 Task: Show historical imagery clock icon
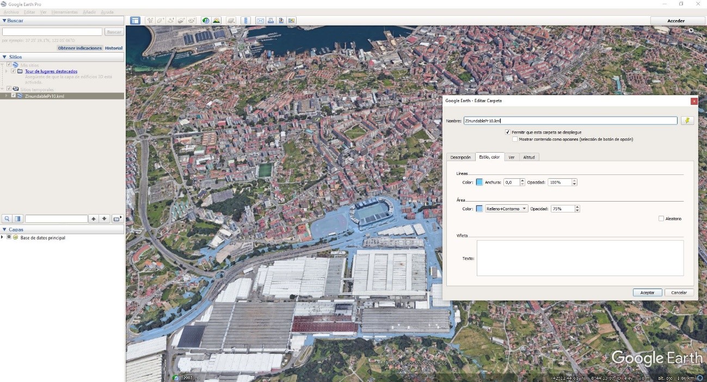(x=206, y=21)
